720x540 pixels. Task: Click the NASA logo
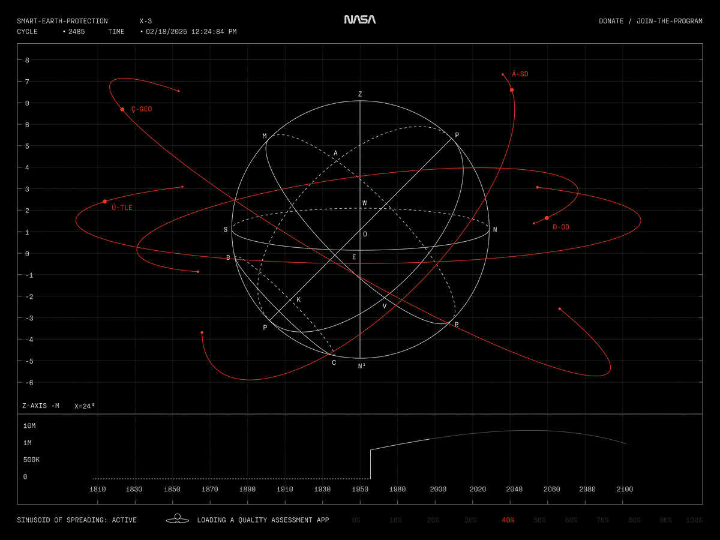[359, 19]
